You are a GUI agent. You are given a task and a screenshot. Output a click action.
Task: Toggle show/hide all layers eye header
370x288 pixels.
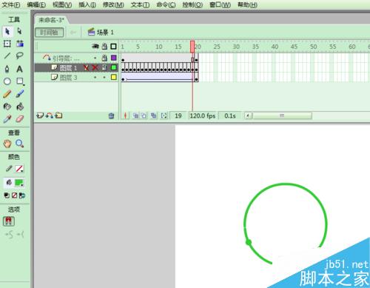coord(95,46)
